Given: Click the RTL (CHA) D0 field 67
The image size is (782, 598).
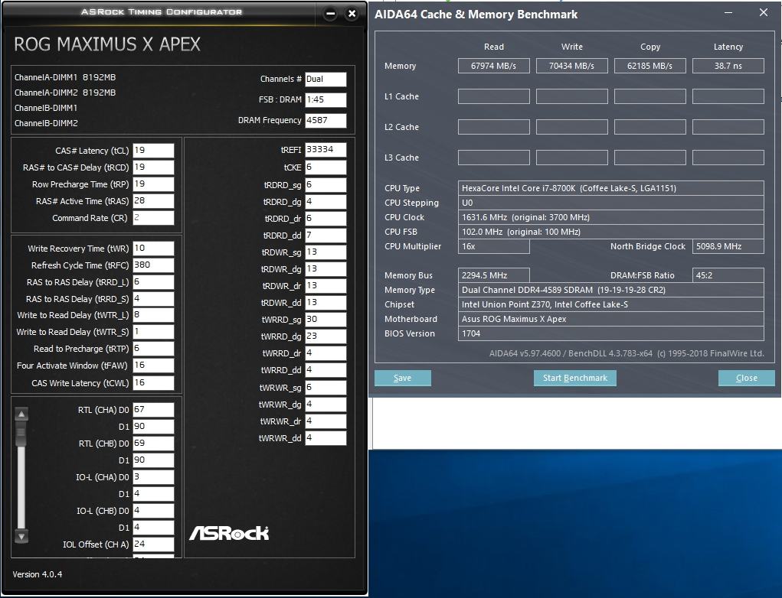Looking at the screenshot, I should point(154,410).
